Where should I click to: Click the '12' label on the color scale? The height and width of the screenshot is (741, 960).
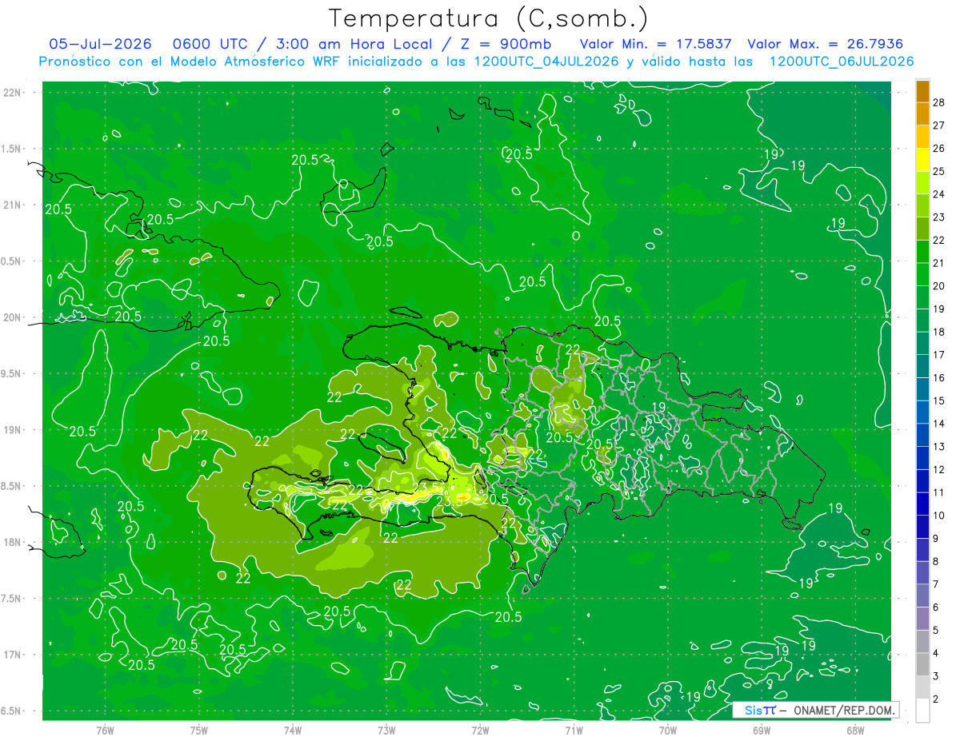940,469
